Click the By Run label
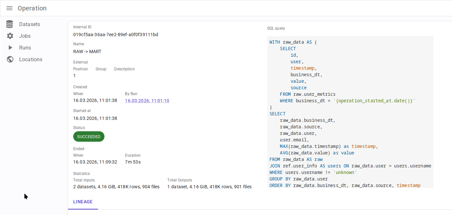 click(131, 94)
